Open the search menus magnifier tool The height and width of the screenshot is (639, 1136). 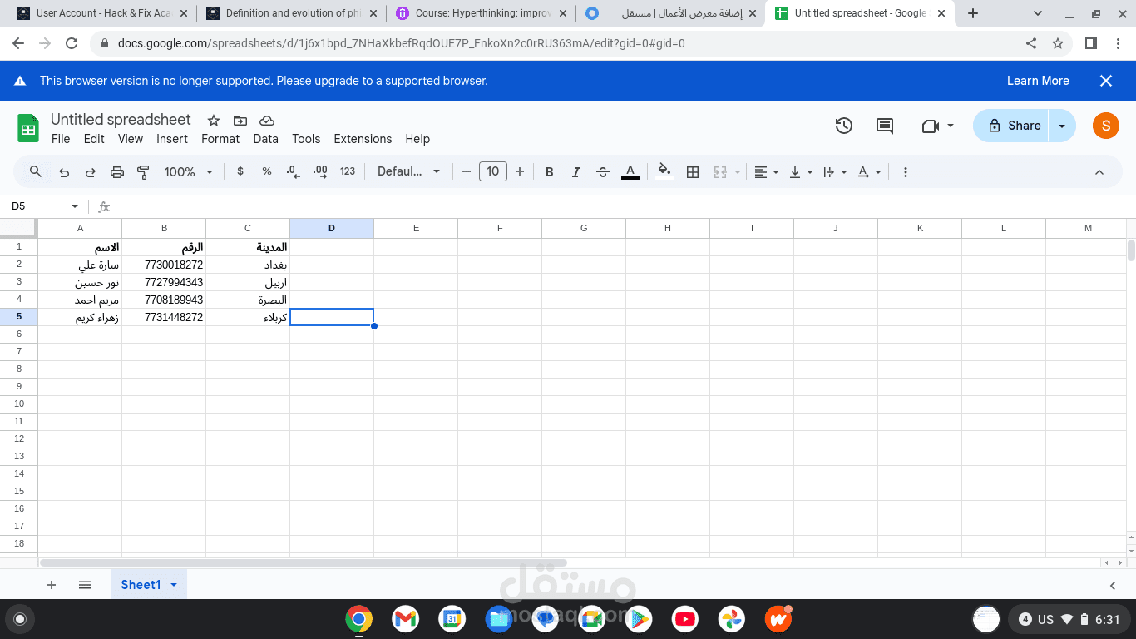(35, 171)
